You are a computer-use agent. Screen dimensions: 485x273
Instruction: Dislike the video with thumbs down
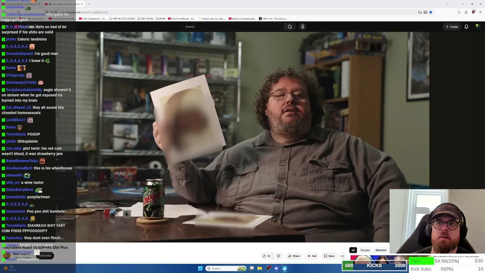(278, 256)
